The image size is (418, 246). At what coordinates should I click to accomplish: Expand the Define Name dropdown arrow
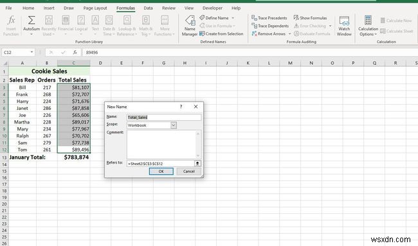(233, 18)
